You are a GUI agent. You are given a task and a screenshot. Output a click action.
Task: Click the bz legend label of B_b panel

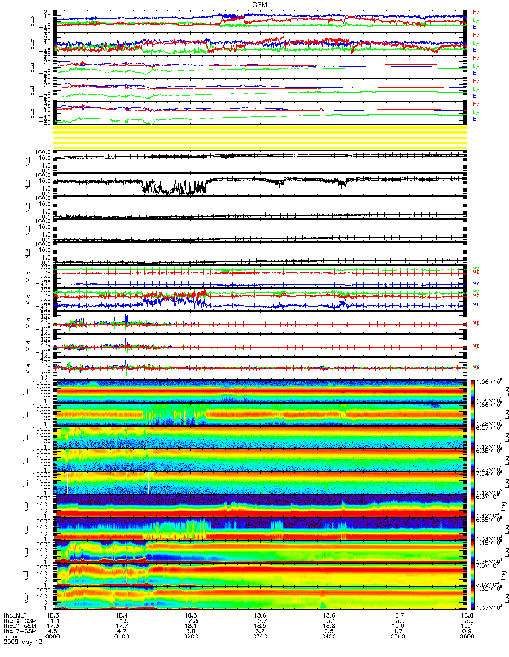(x=476, y=12)
